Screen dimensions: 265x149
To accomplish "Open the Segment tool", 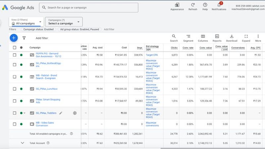I will 188,38.
